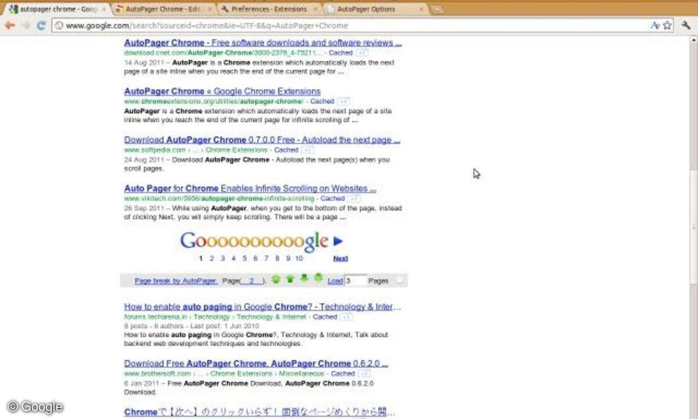Click the green double-down arrow in AutoPager bar

pyautogui.click(x=318, y=278)
